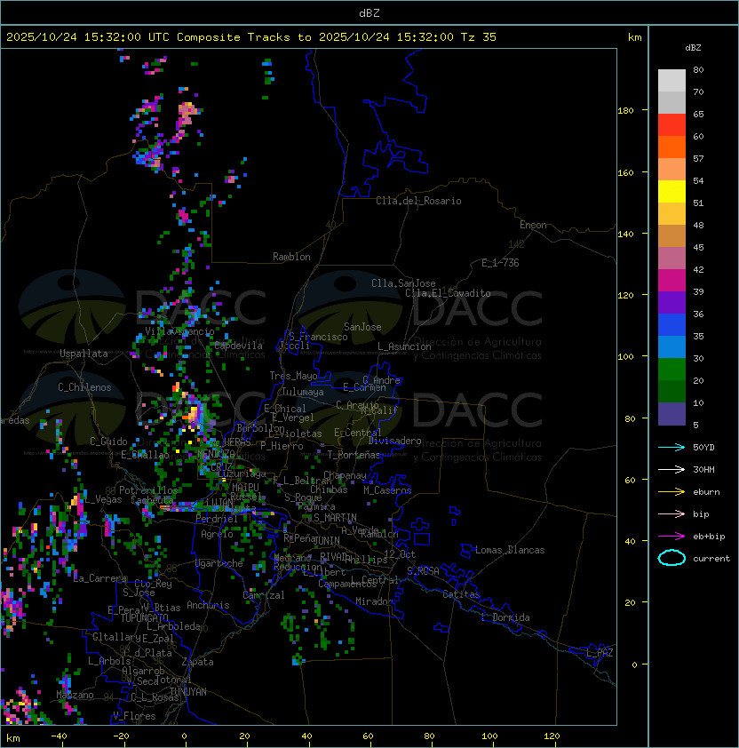Pick the purple 39 dBZ color swatch
The image size is (739, 748).
(671, 302)
